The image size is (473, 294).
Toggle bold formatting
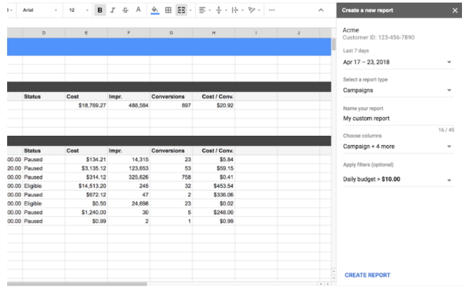[100, 10]
